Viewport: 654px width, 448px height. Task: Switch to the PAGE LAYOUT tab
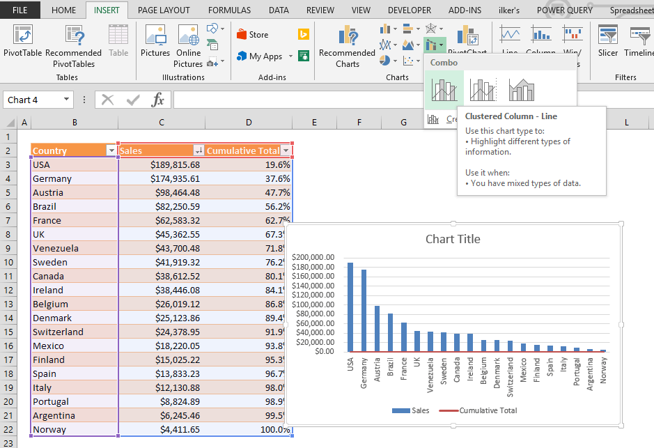tap(164, 10)
